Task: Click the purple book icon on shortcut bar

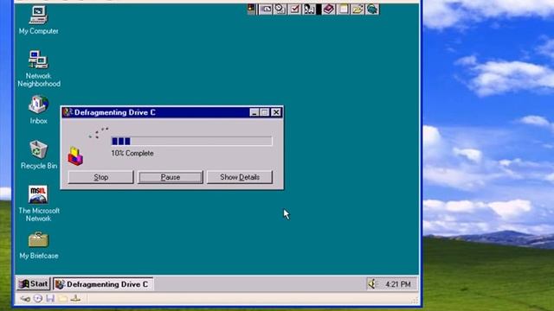Action: pyautogui.click(x=329, y=10)
